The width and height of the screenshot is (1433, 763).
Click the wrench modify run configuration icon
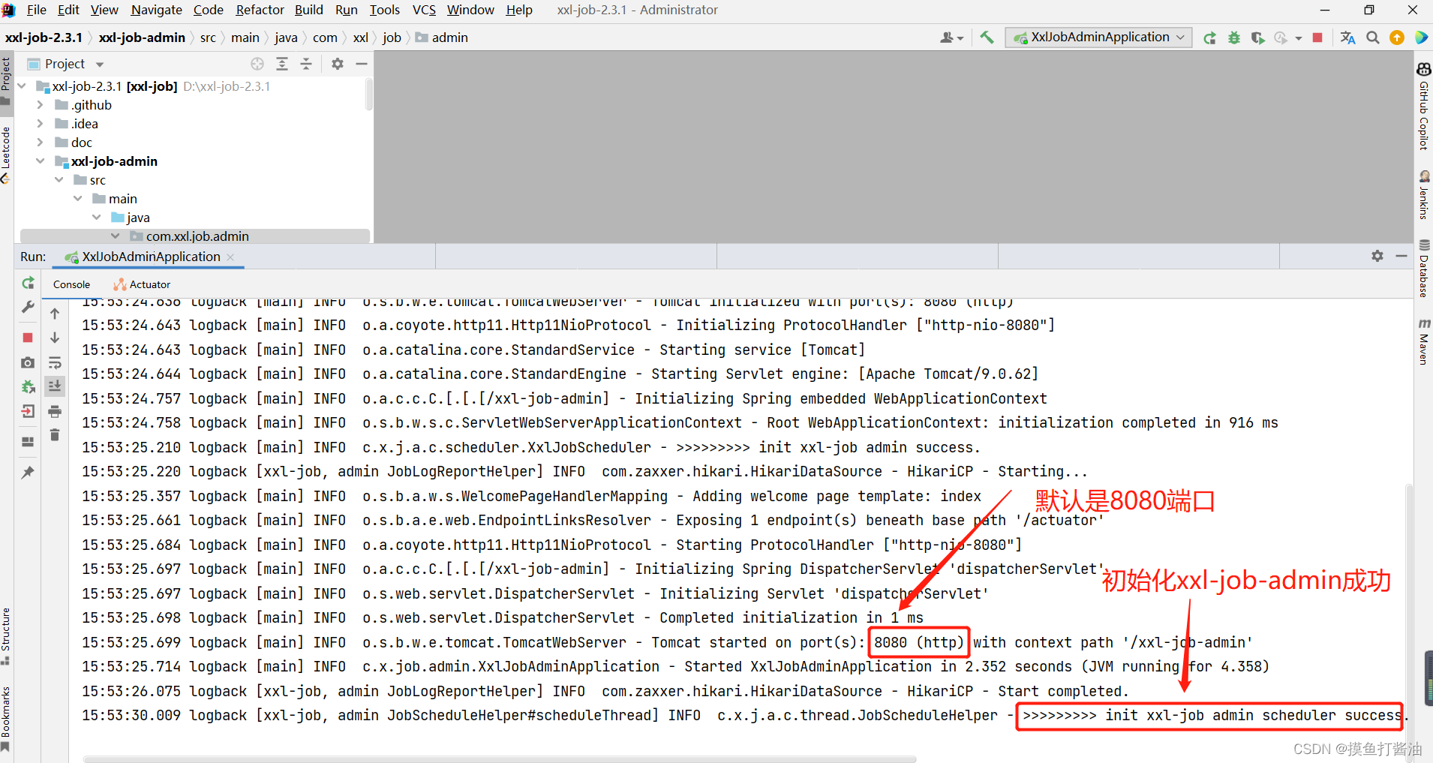tap(28, 307)
